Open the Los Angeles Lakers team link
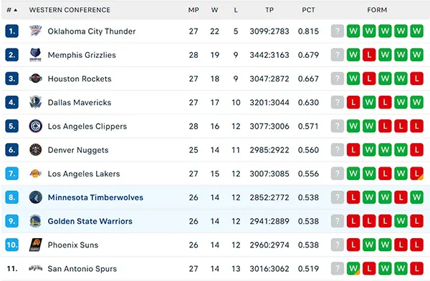Viewport: 430px width, 281px height. click(84, 174)
